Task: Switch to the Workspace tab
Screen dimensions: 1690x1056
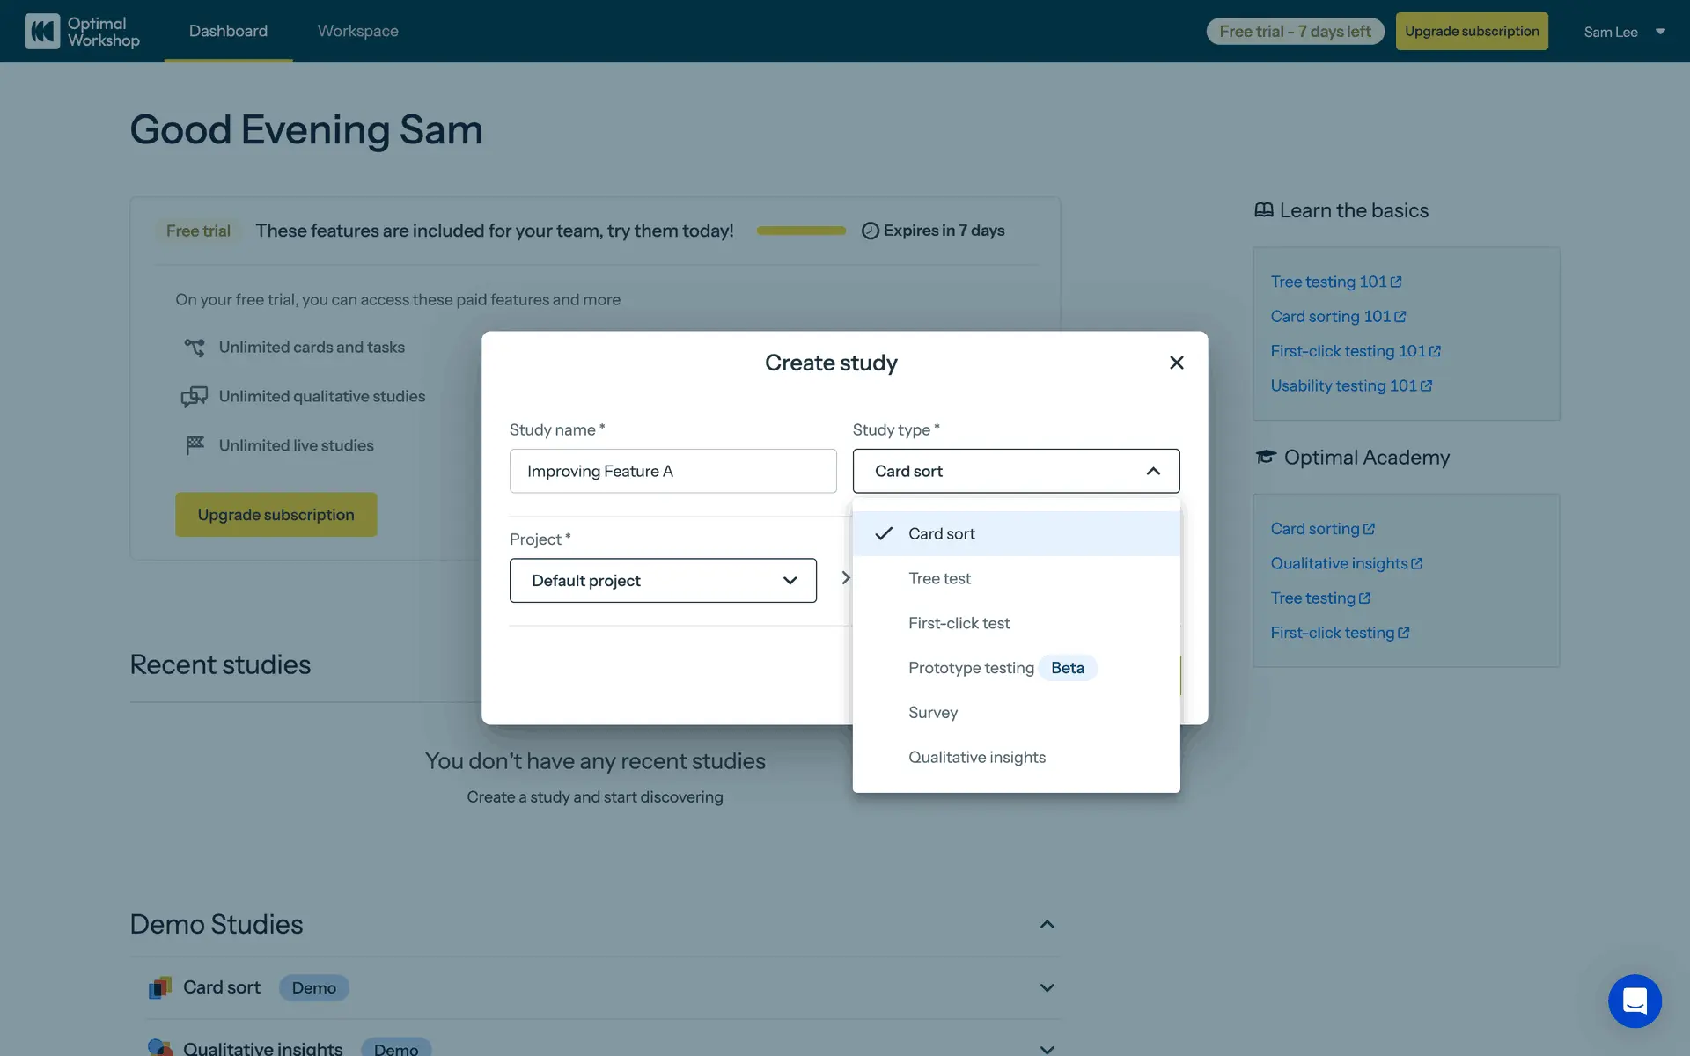Action: [357, 31]
